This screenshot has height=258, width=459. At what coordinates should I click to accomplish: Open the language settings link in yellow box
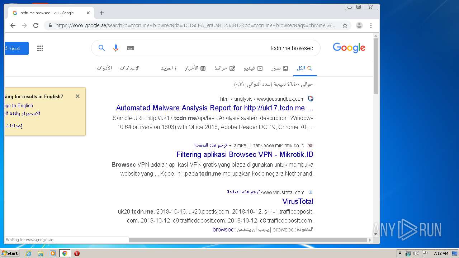(14, 126)
